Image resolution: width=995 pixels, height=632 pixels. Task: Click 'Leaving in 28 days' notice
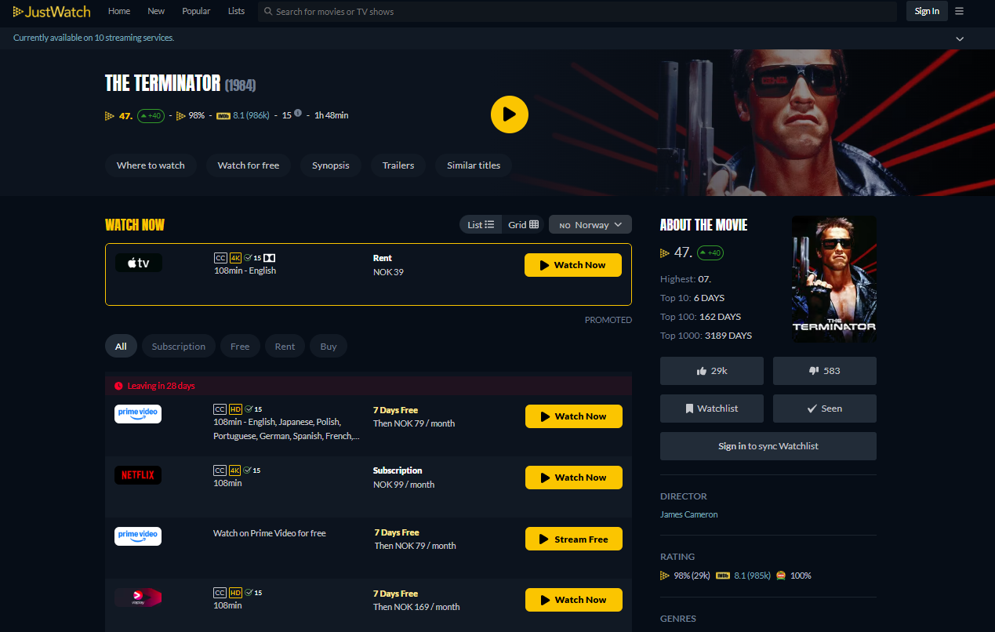point(154,386)
